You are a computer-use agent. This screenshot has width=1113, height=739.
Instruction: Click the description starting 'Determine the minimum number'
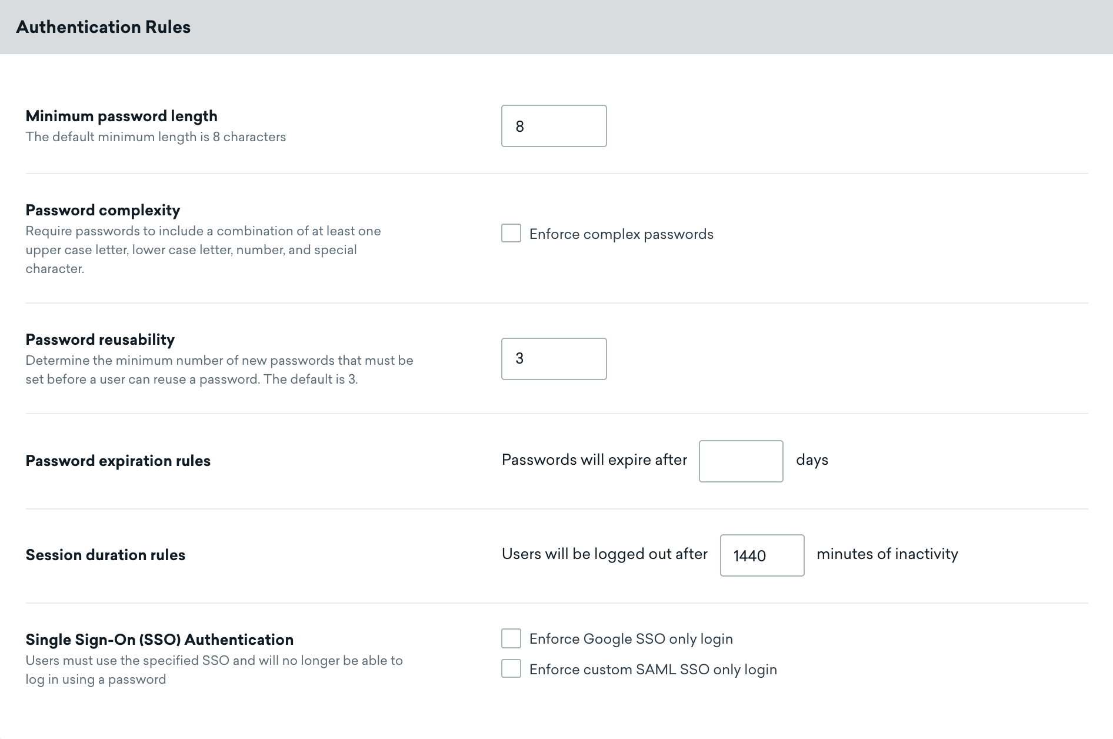click(219, 369)
